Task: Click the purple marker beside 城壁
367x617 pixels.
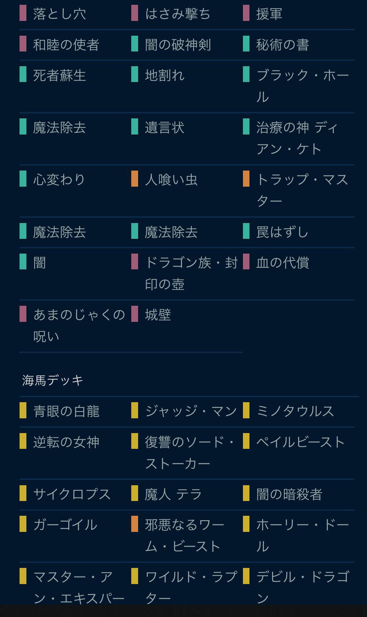Action: 135,314
